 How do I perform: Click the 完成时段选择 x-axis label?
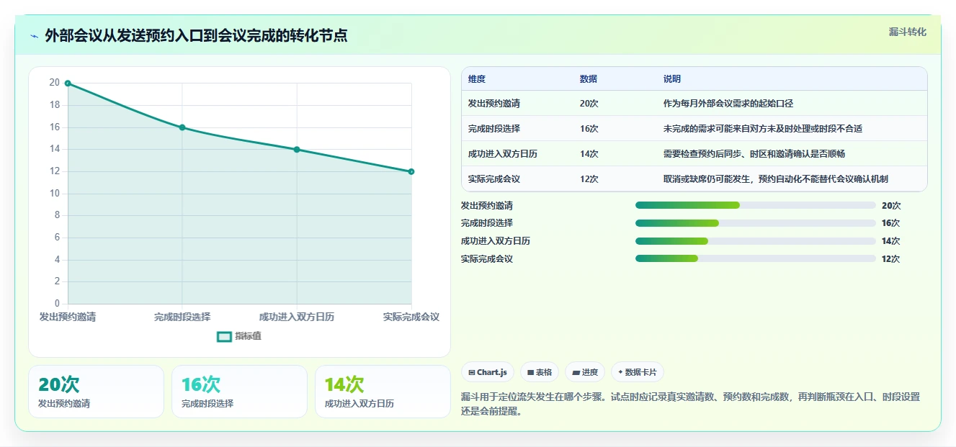[x=182, y=317]
